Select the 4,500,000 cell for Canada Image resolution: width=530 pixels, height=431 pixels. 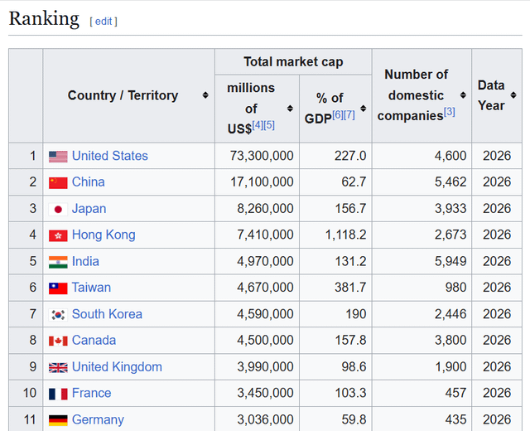pyautogui.click(x=257, y=341)
